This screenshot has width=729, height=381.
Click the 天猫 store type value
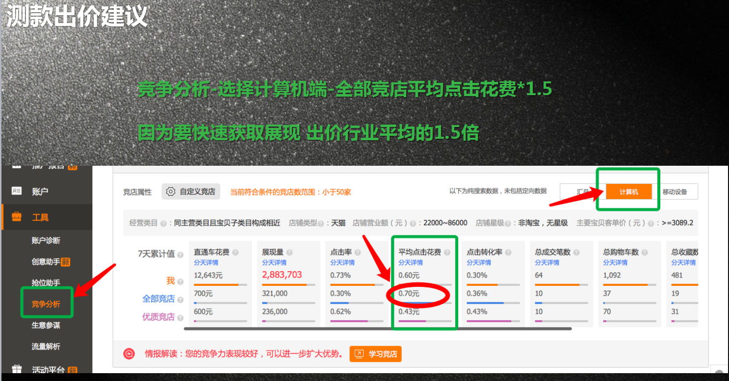coord(338,223)
